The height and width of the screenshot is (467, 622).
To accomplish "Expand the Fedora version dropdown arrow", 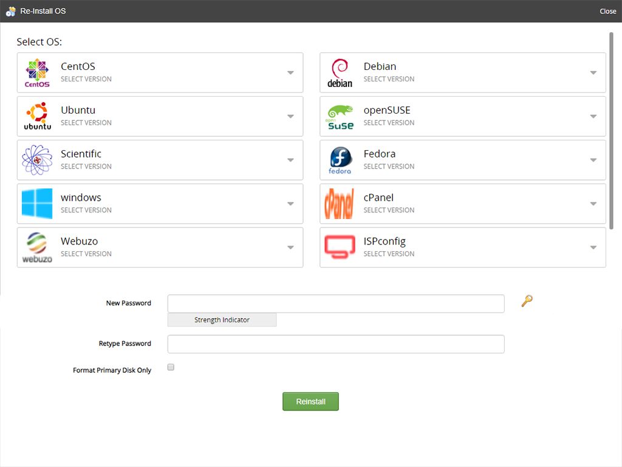I will tap(593, 161).
